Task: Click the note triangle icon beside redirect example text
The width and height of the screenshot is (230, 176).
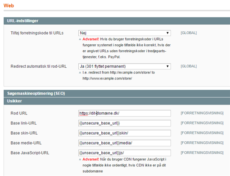Action: click(x=80, y=72)
